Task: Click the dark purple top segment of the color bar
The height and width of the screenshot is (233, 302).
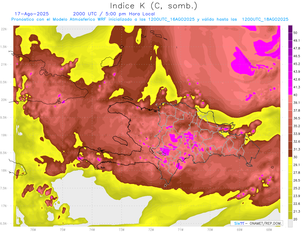Action: (x=290, y=29)
